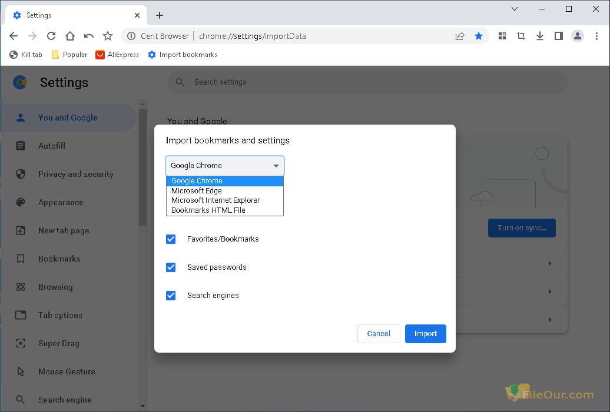Image resolution: width=610 pixels, height=412 pixels.
Task: Click the forward navigation arrow
Action: pyautogui.click(x=32, y=36)
